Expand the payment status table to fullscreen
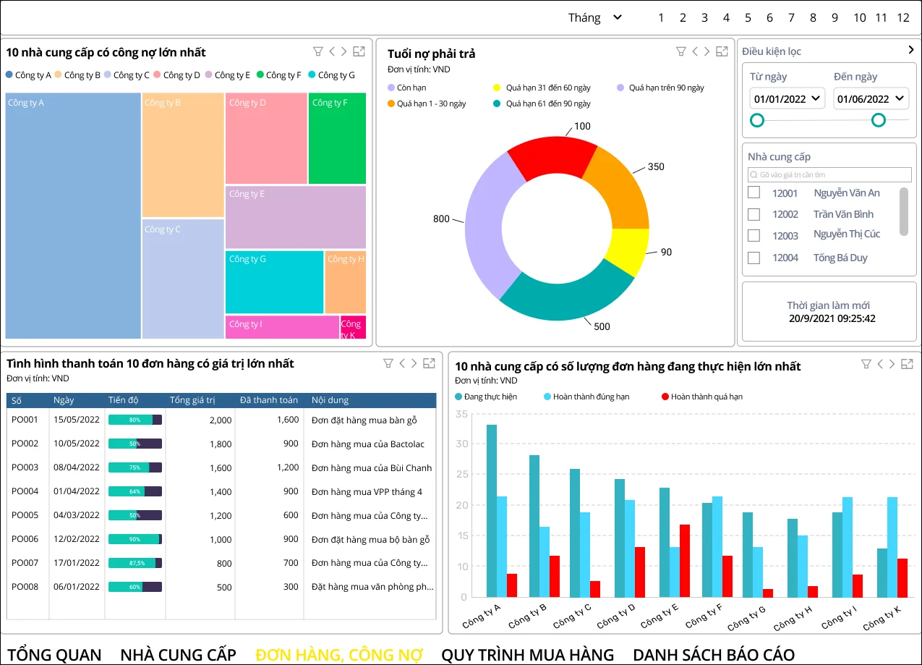 tap(429, 363)
